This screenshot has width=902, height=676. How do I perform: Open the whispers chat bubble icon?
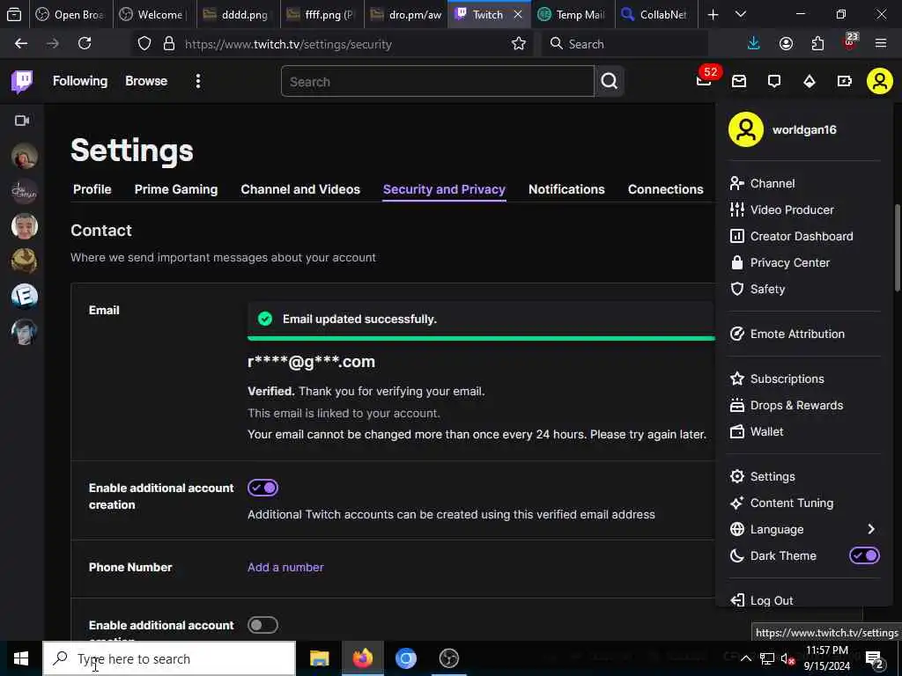(x=774, y=81)
